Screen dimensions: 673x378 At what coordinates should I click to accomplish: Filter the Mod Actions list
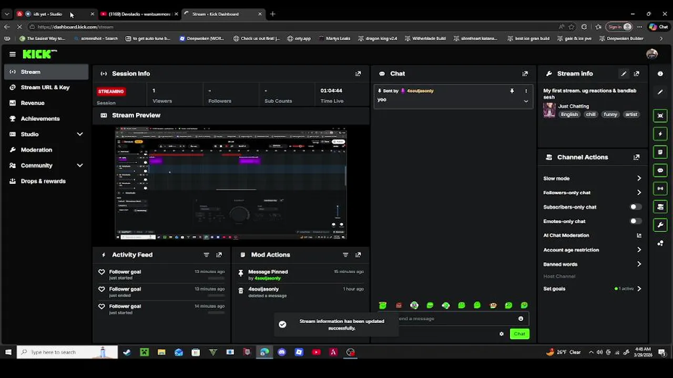(x=345, y=255)
